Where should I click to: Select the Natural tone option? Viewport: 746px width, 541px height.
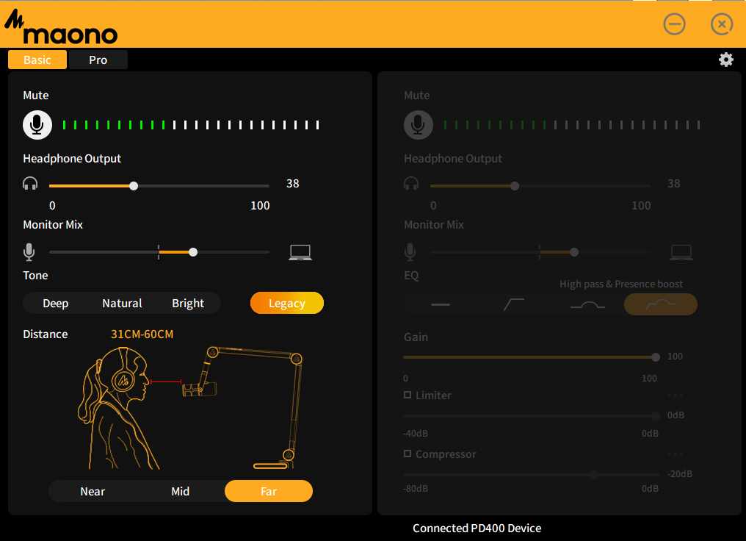pyautogui.click(x=122, y=303)
